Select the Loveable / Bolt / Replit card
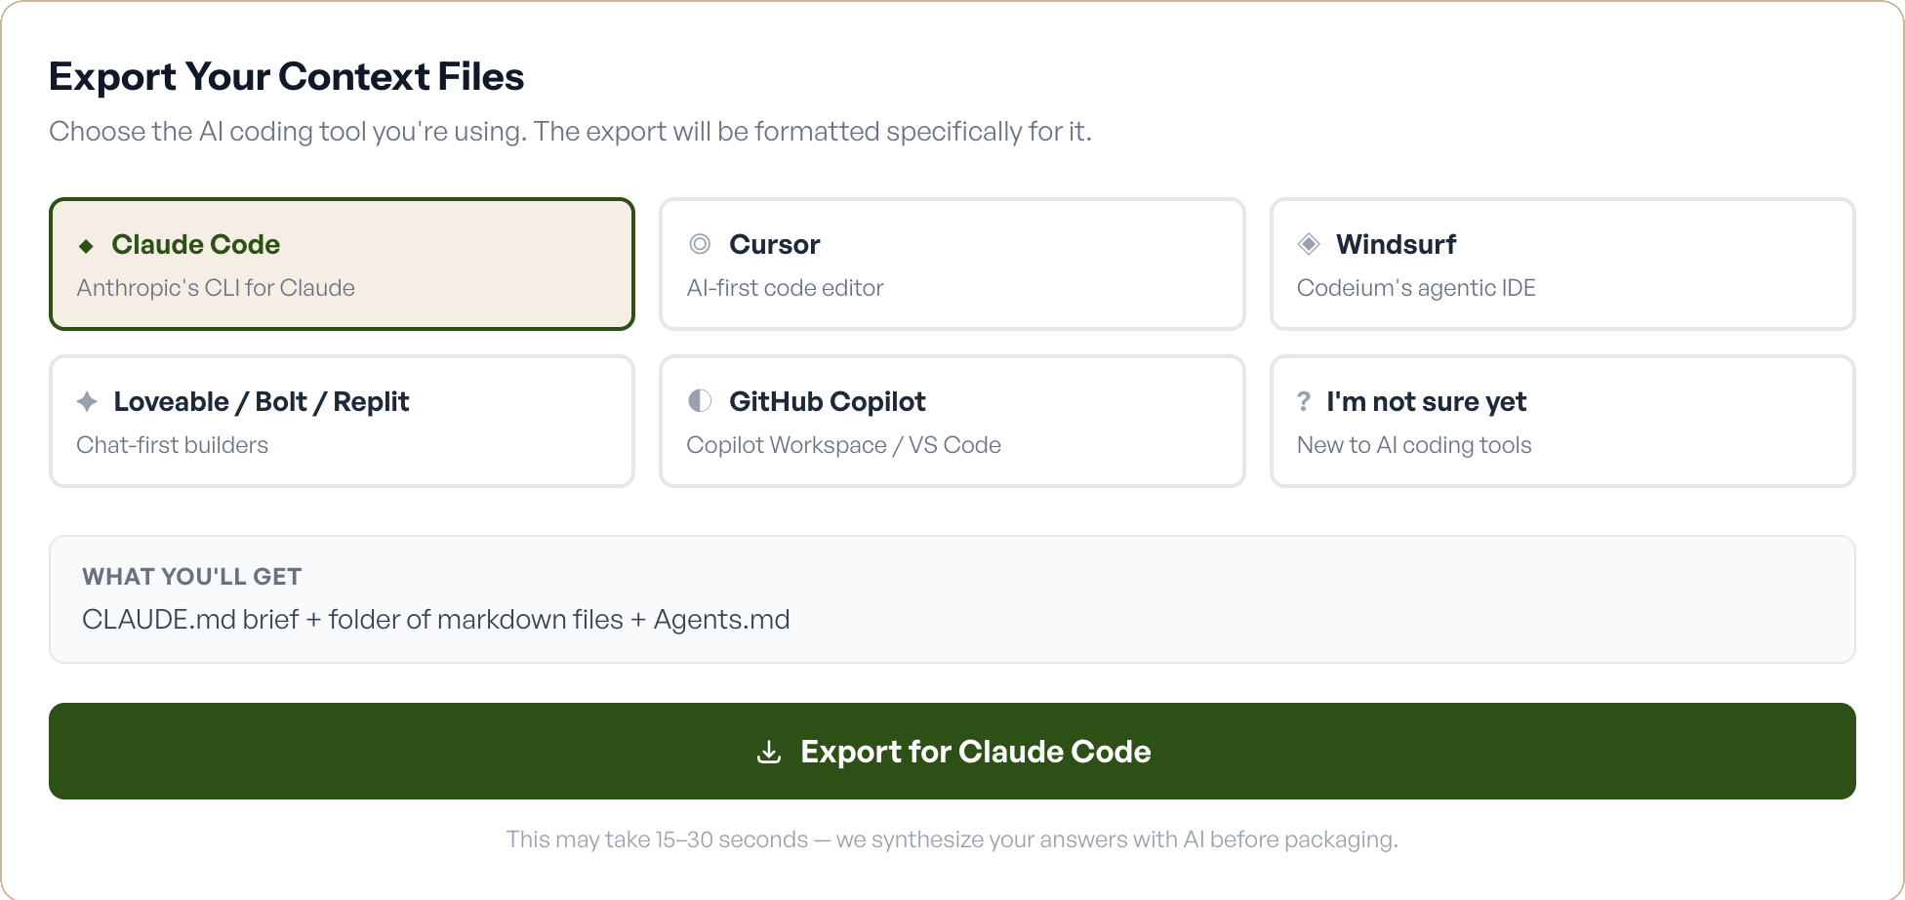 (x=342, y=421)
